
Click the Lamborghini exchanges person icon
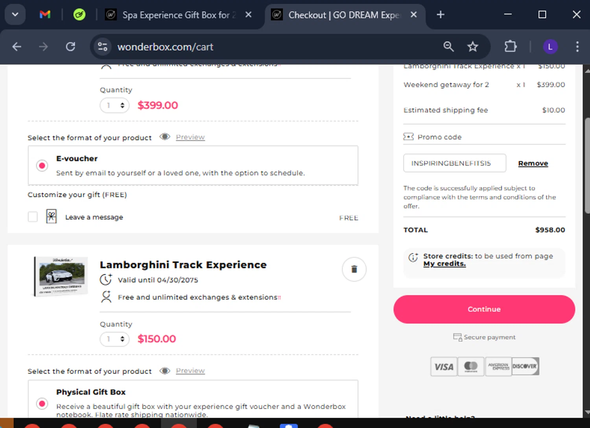(106, 296)
